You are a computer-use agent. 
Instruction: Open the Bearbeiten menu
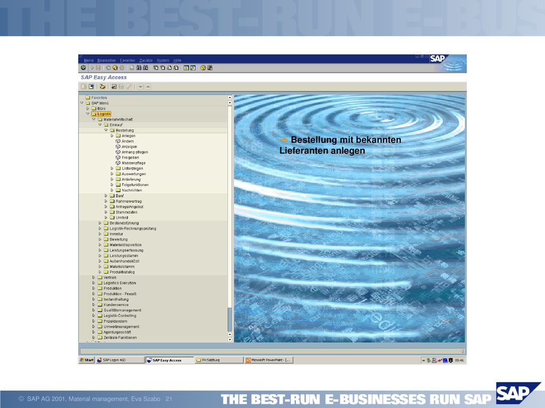(x=106, y=61)
